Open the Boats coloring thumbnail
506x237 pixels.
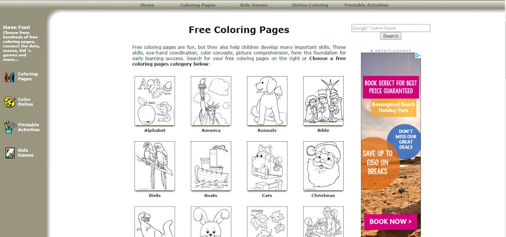[211, 166]
